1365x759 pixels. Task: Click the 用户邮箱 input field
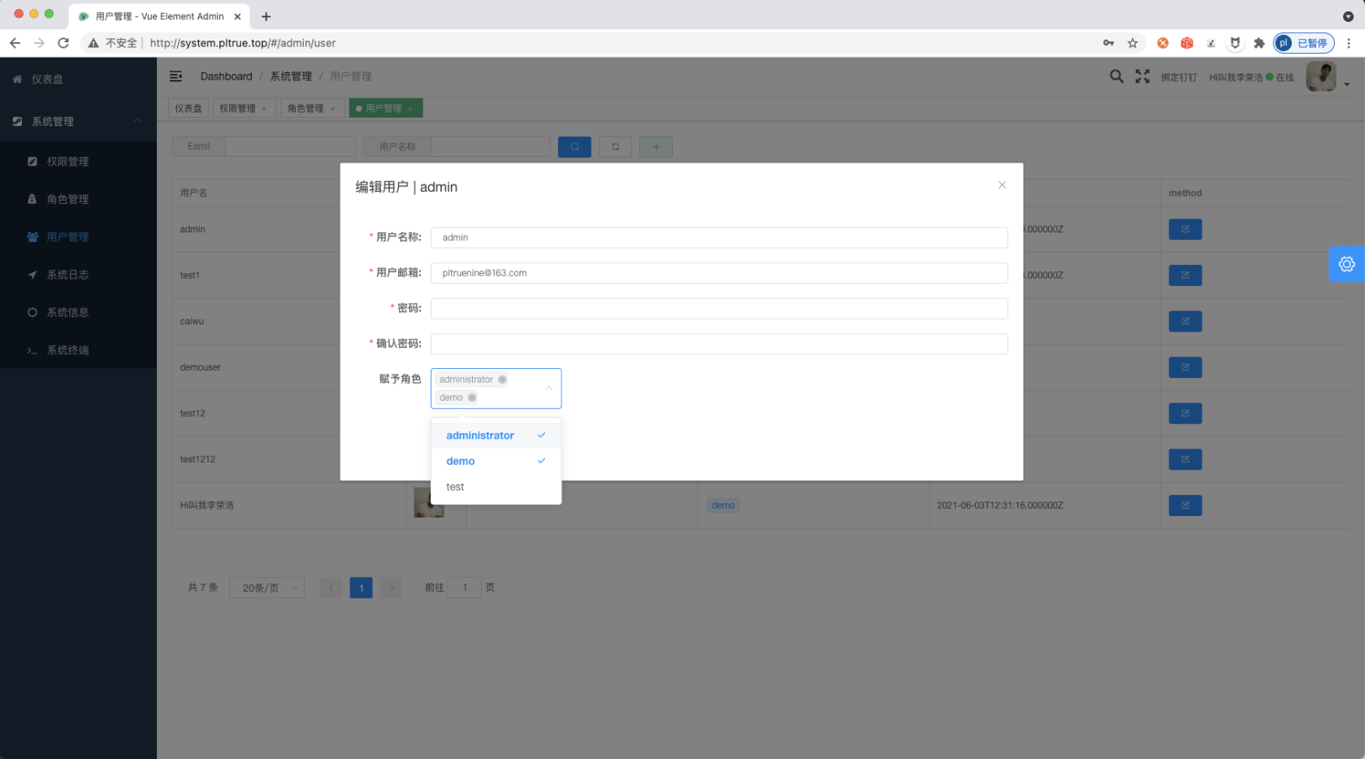click(718, 273)
